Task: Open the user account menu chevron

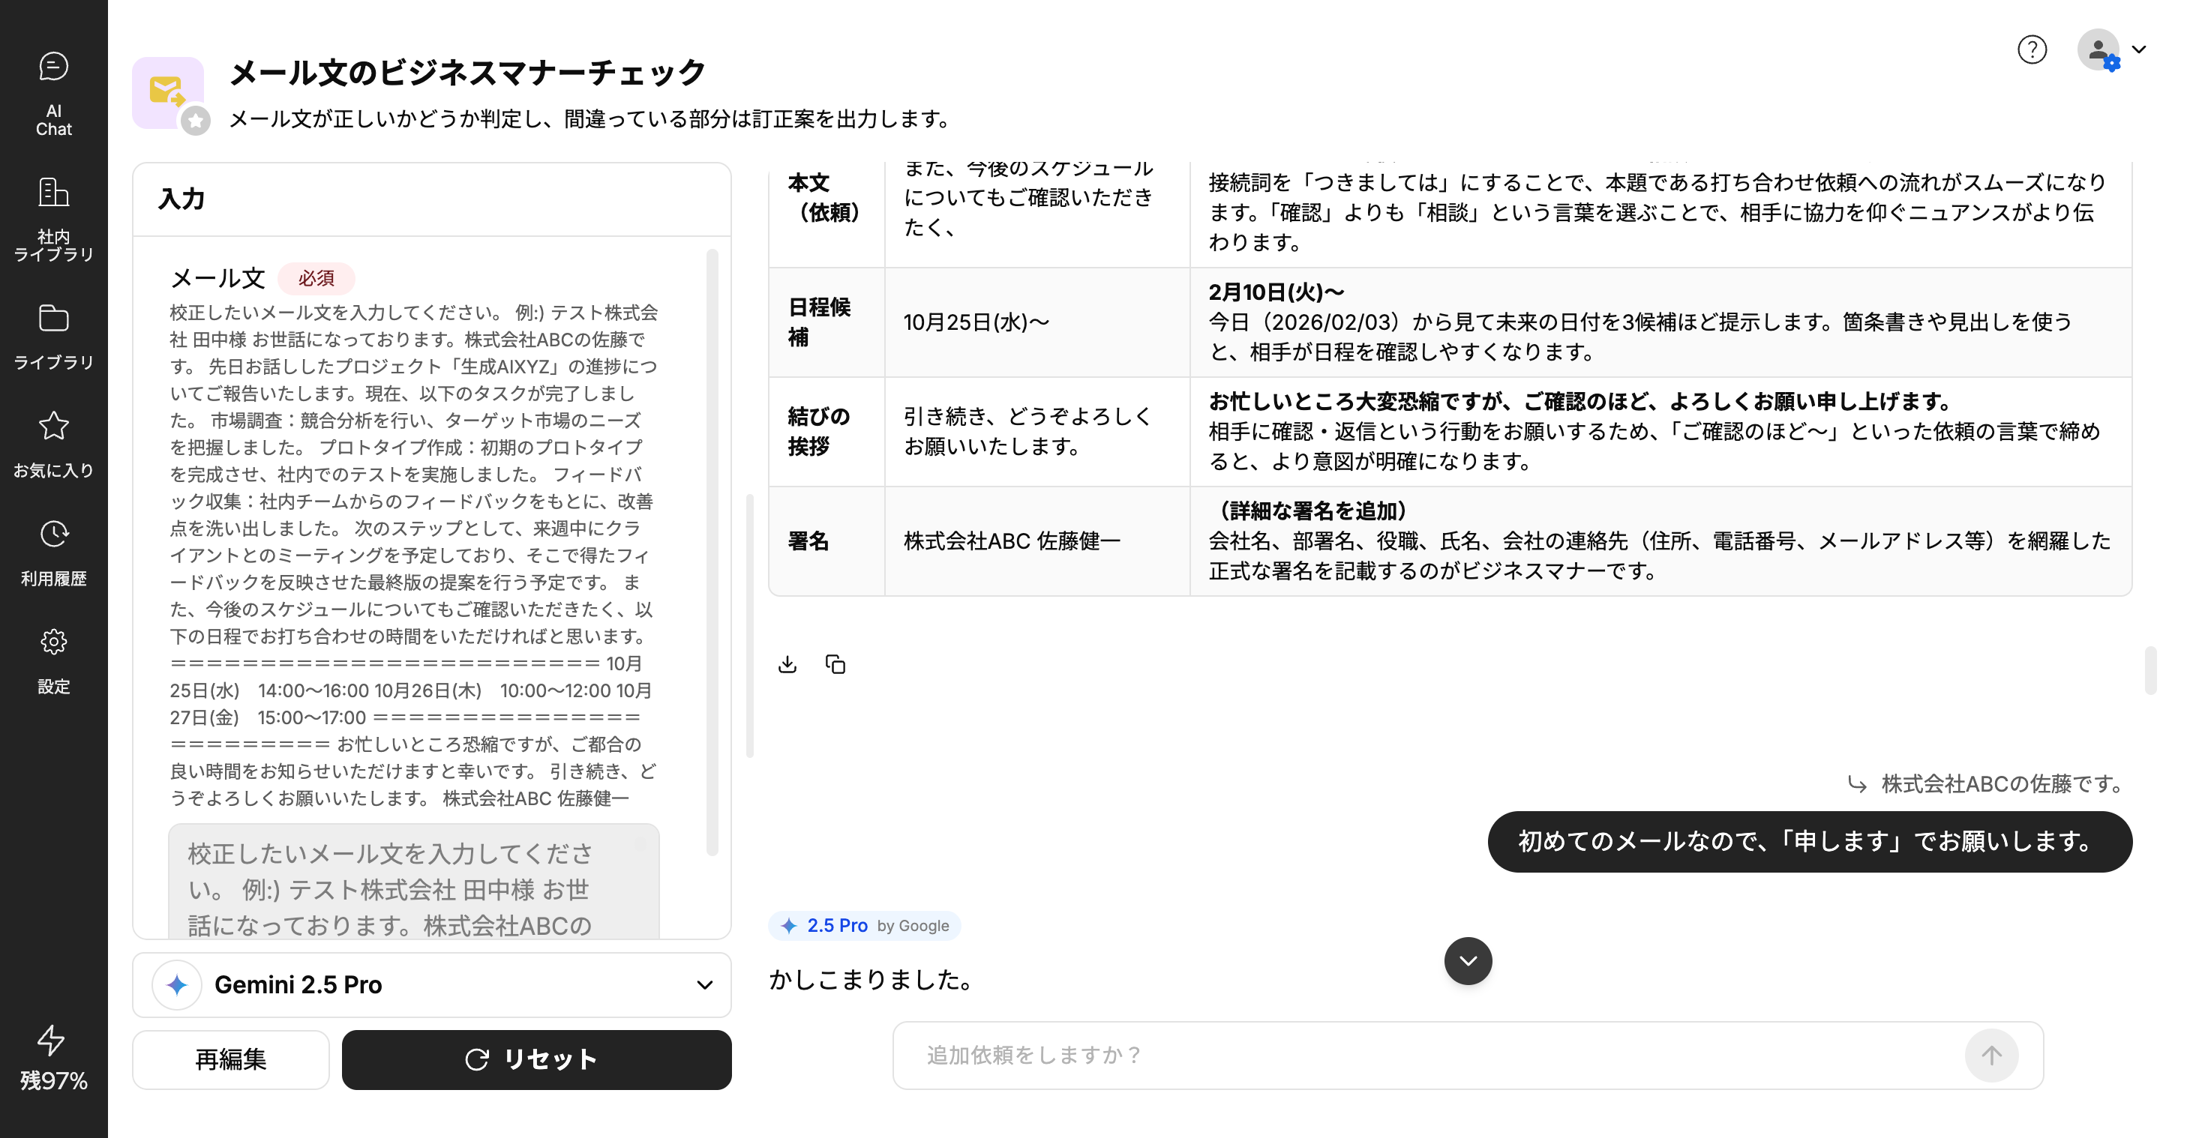Action: coord(2139,49)
